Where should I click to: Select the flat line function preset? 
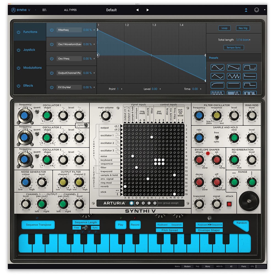(233, 85)
